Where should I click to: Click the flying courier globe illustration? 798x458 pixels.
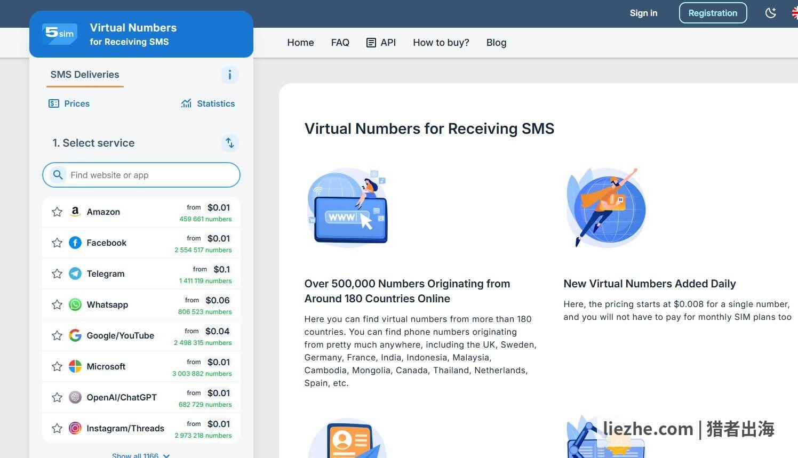pyautogui.click(x=606, y=207)
